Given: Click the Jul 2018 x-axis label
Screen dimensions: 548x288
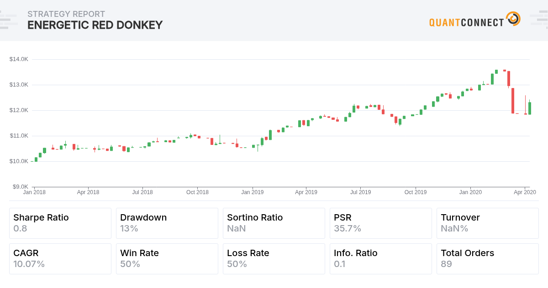Looking at the screenshot, I should pyautogui.click(x=142, y=192).
